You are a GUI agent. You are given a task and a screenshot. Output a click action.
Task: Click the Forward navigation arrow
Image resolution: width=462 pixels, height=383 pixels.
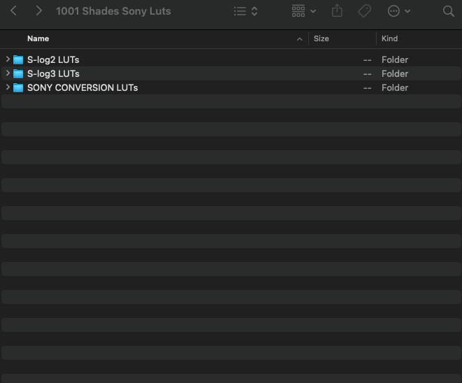(x=38, y=11)
